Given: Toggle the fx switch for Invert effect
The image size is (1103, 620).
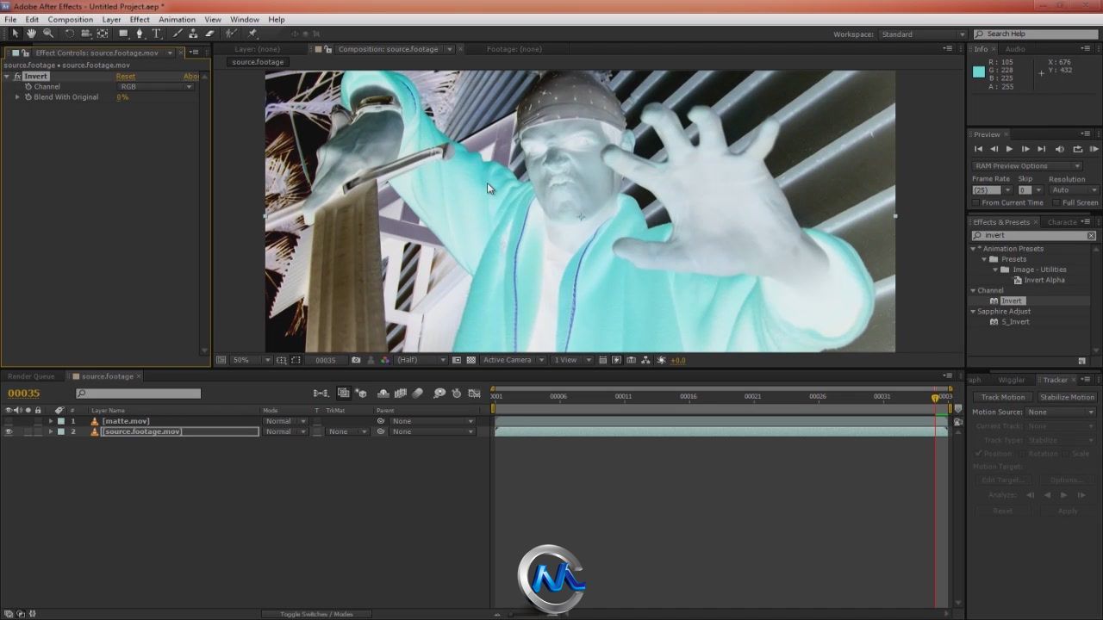Looking at the screenshot, I should point(17,77).
